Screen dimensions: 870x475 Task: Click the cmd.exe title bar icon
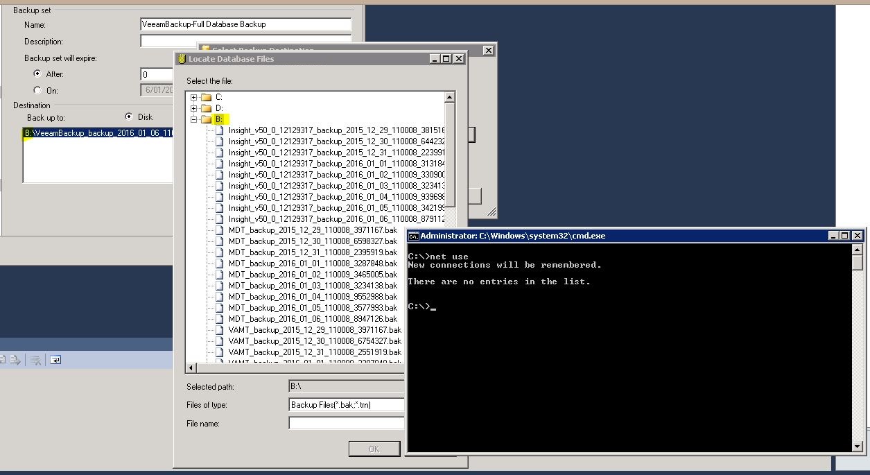tap(413, 236)
